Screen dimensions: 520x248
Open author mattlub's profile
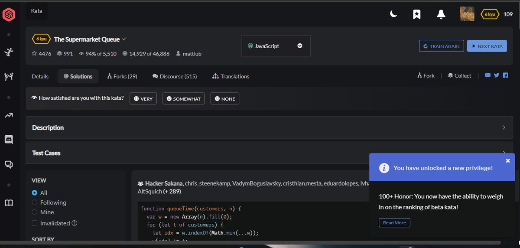pos(188,54)
